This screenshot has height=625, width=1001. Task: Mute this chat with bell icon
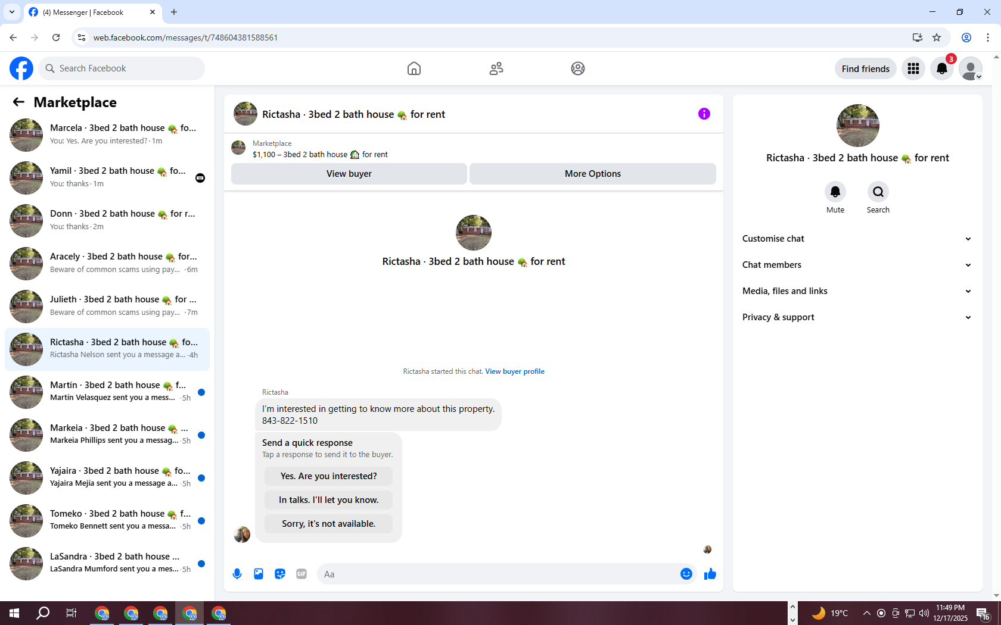(x=835, y=192)
